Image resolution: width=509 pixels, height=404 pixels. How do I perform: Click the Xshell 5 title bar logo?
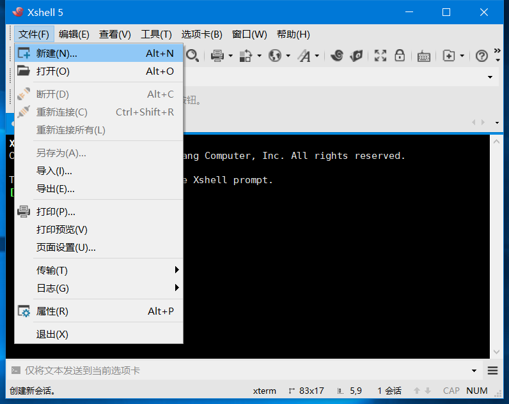pyautogui.click(x=18, y=12)
